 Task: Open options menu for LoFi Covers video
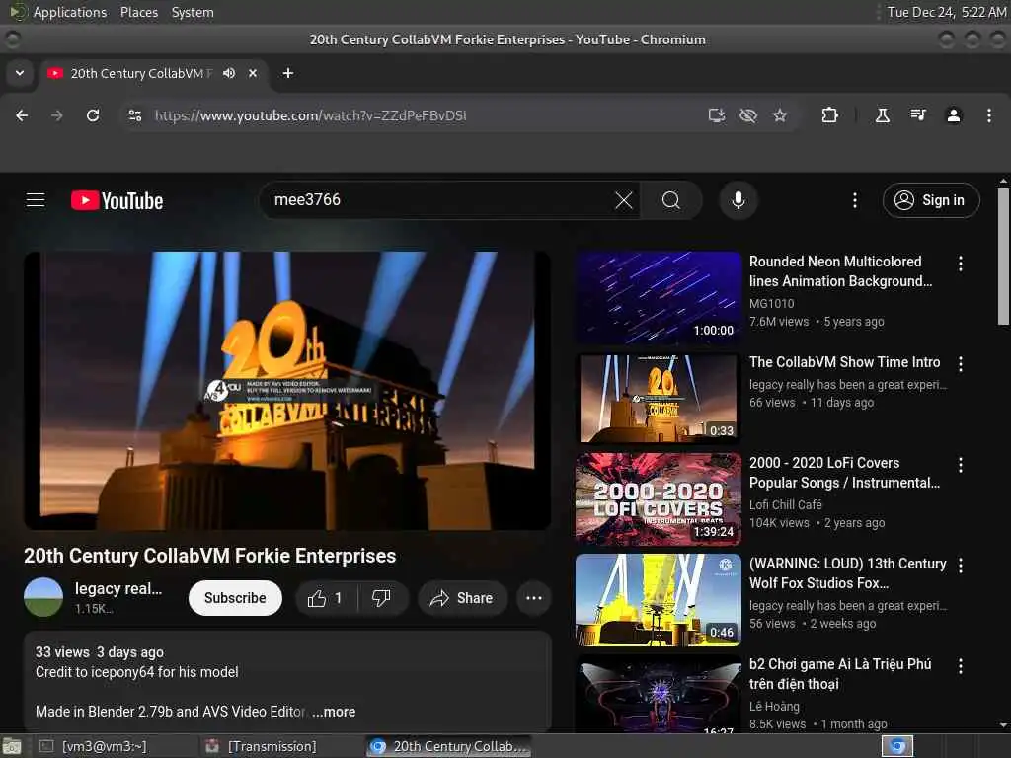coord(960,465)
